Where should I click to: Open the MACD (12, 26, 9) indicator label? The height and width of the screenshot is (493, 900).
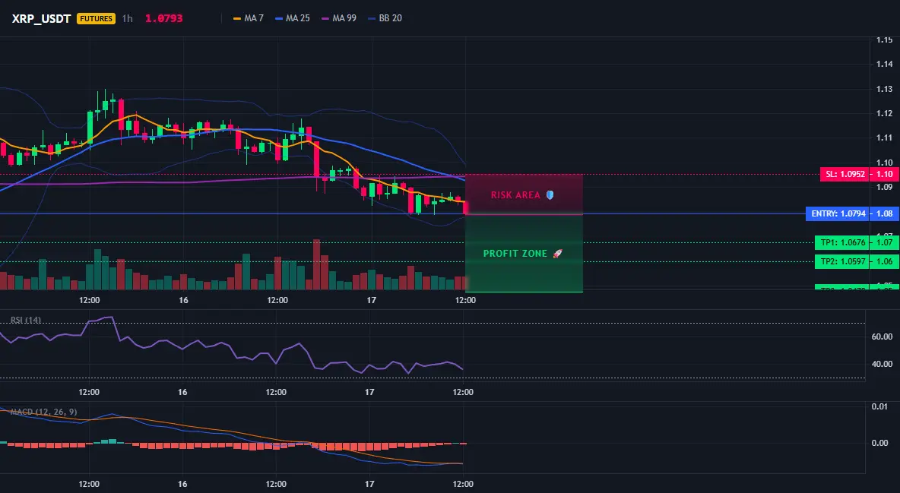pyautogui.click(x=43, y=412)
